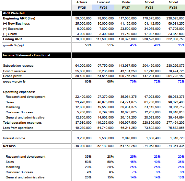Select Sales expense value 48,875,000
185x181 pixels.
click(x=106, y=102)
